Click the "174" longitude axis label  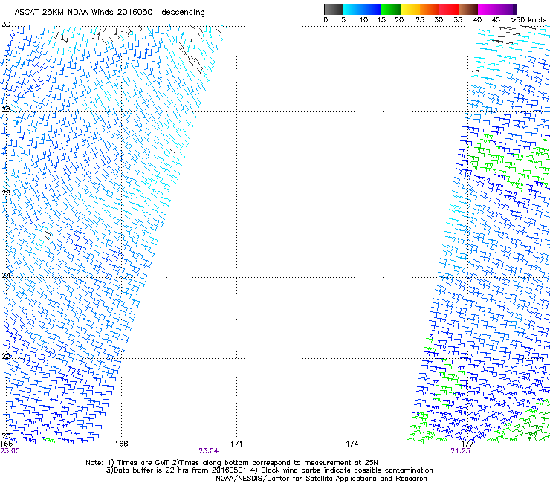click(x=352, y=444)
